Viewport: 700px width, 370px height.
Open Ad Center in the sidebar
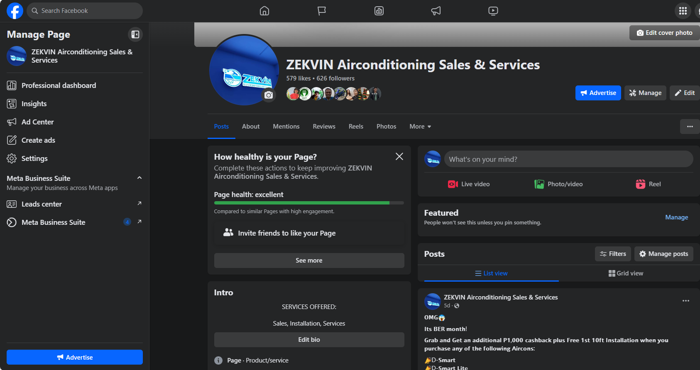click(x=75, y=122)
